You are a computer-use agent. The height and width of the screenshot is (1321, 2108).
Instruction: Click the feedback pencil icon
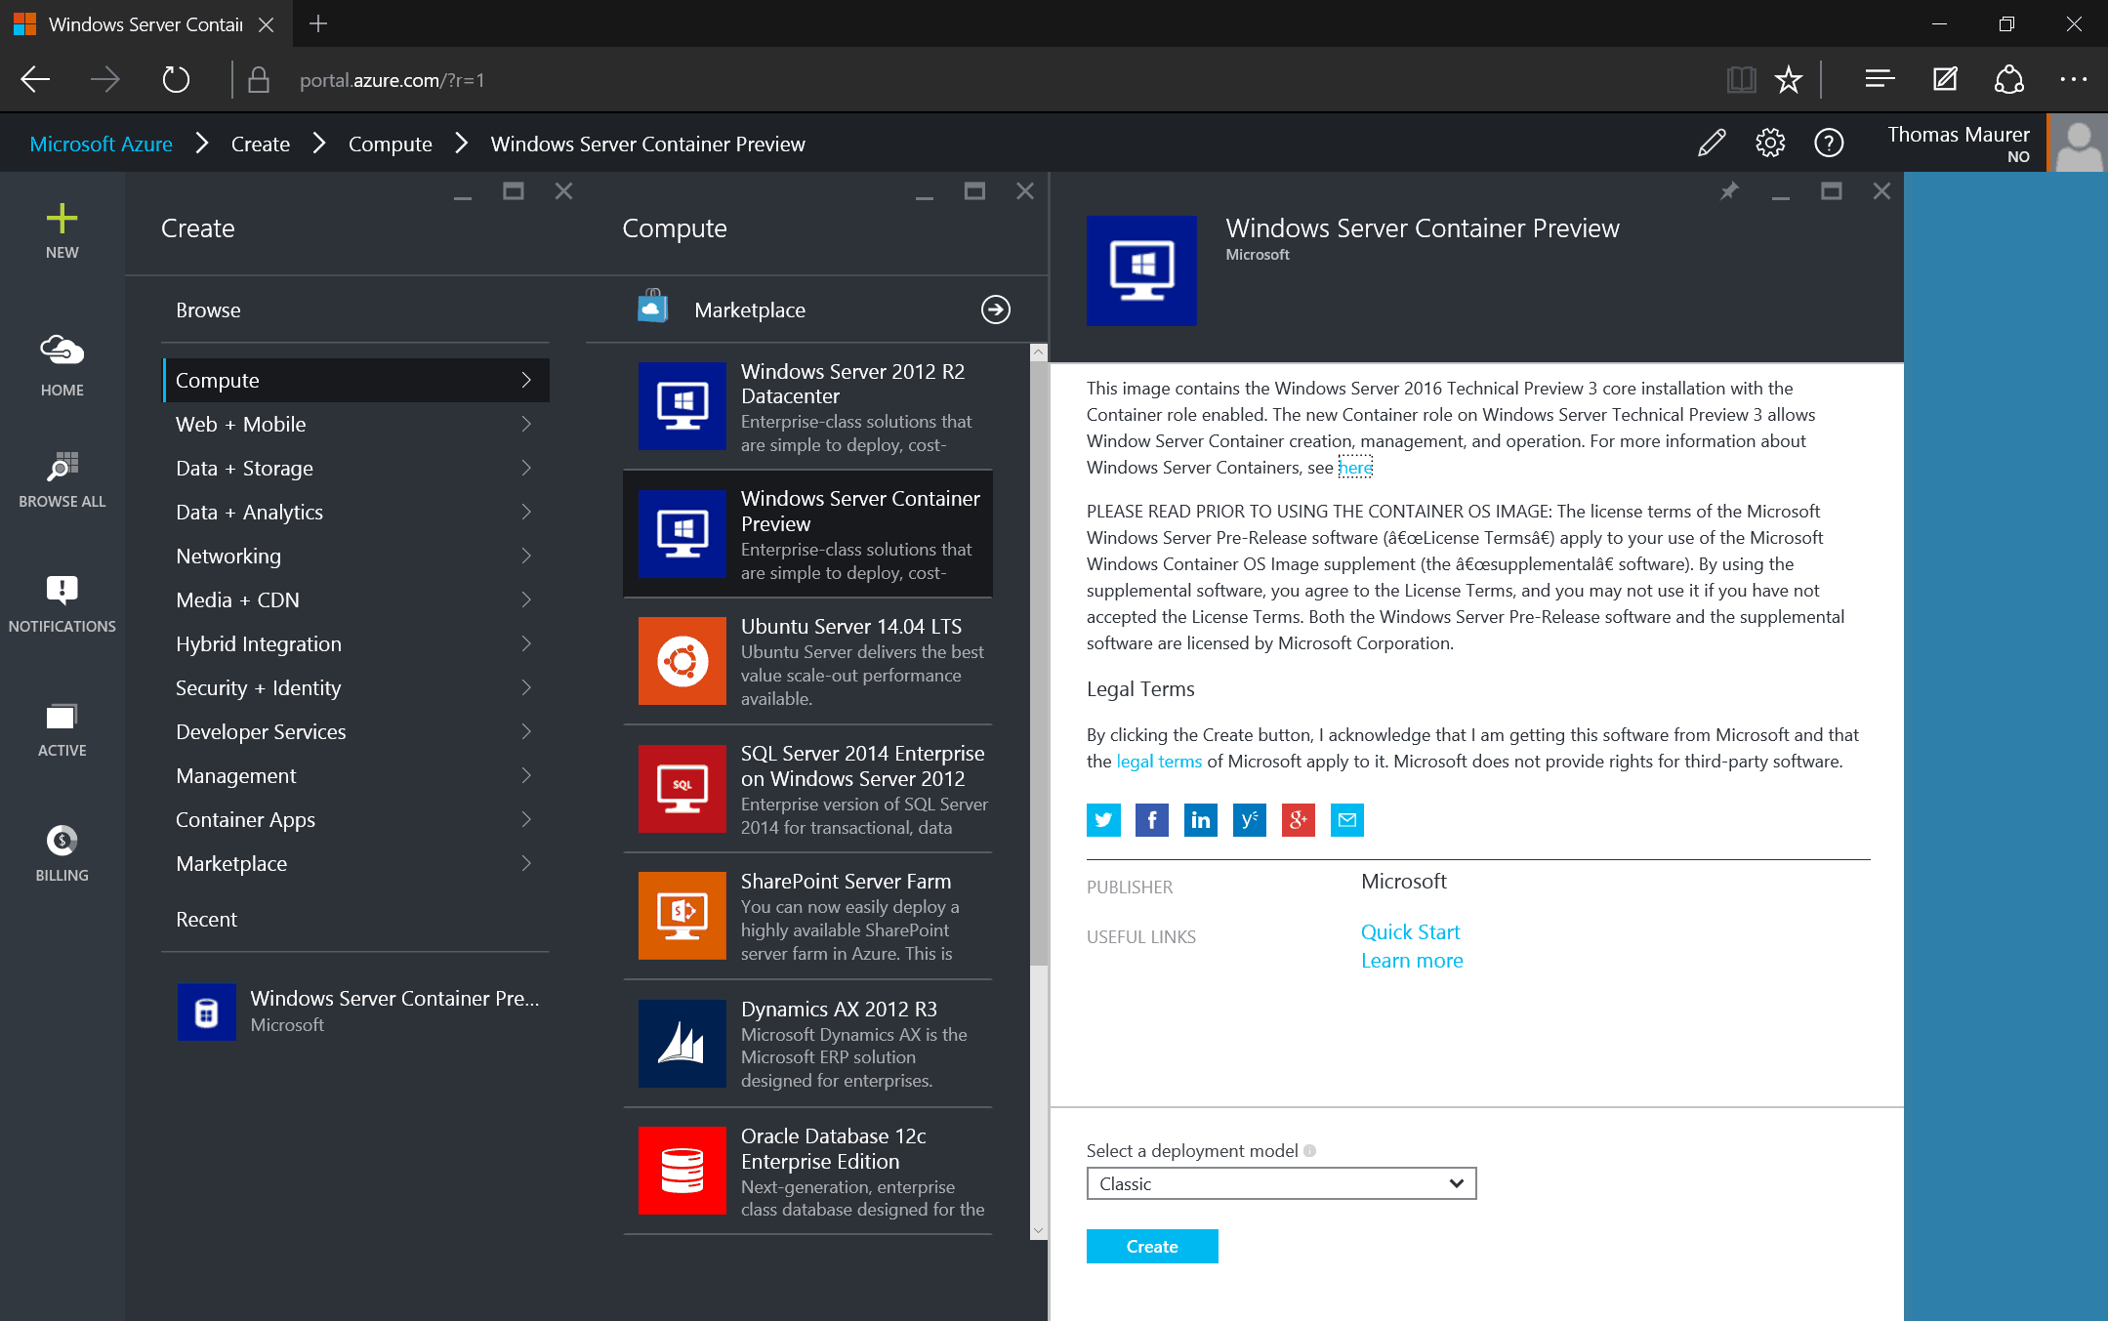(x=1712, y=143)
